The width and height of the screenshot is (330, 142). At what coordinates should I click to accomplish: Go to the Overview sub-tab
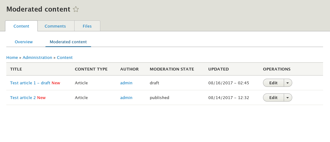(x=24, y=42)
